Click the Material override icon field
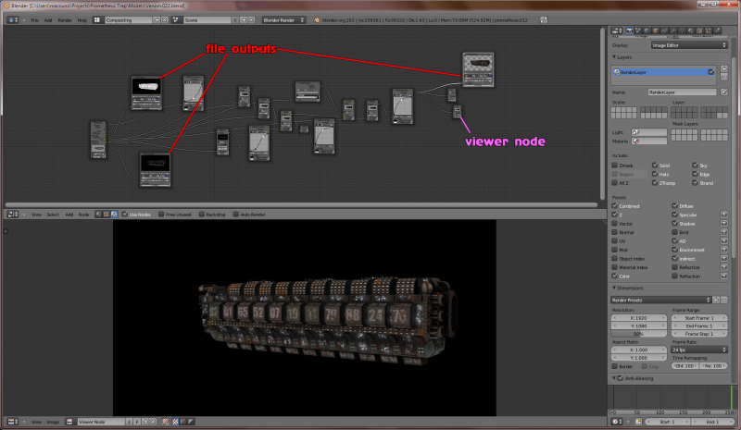The image size is (741, 430). tap(649, 141)
